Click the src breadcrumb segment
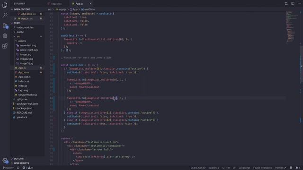The height and width of the screenshot is (170, 303). (49, 9)
